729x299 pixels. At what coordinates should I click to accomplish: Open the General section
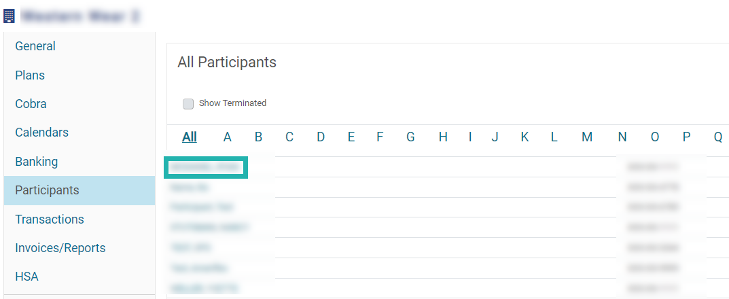(x=35, y=46)
